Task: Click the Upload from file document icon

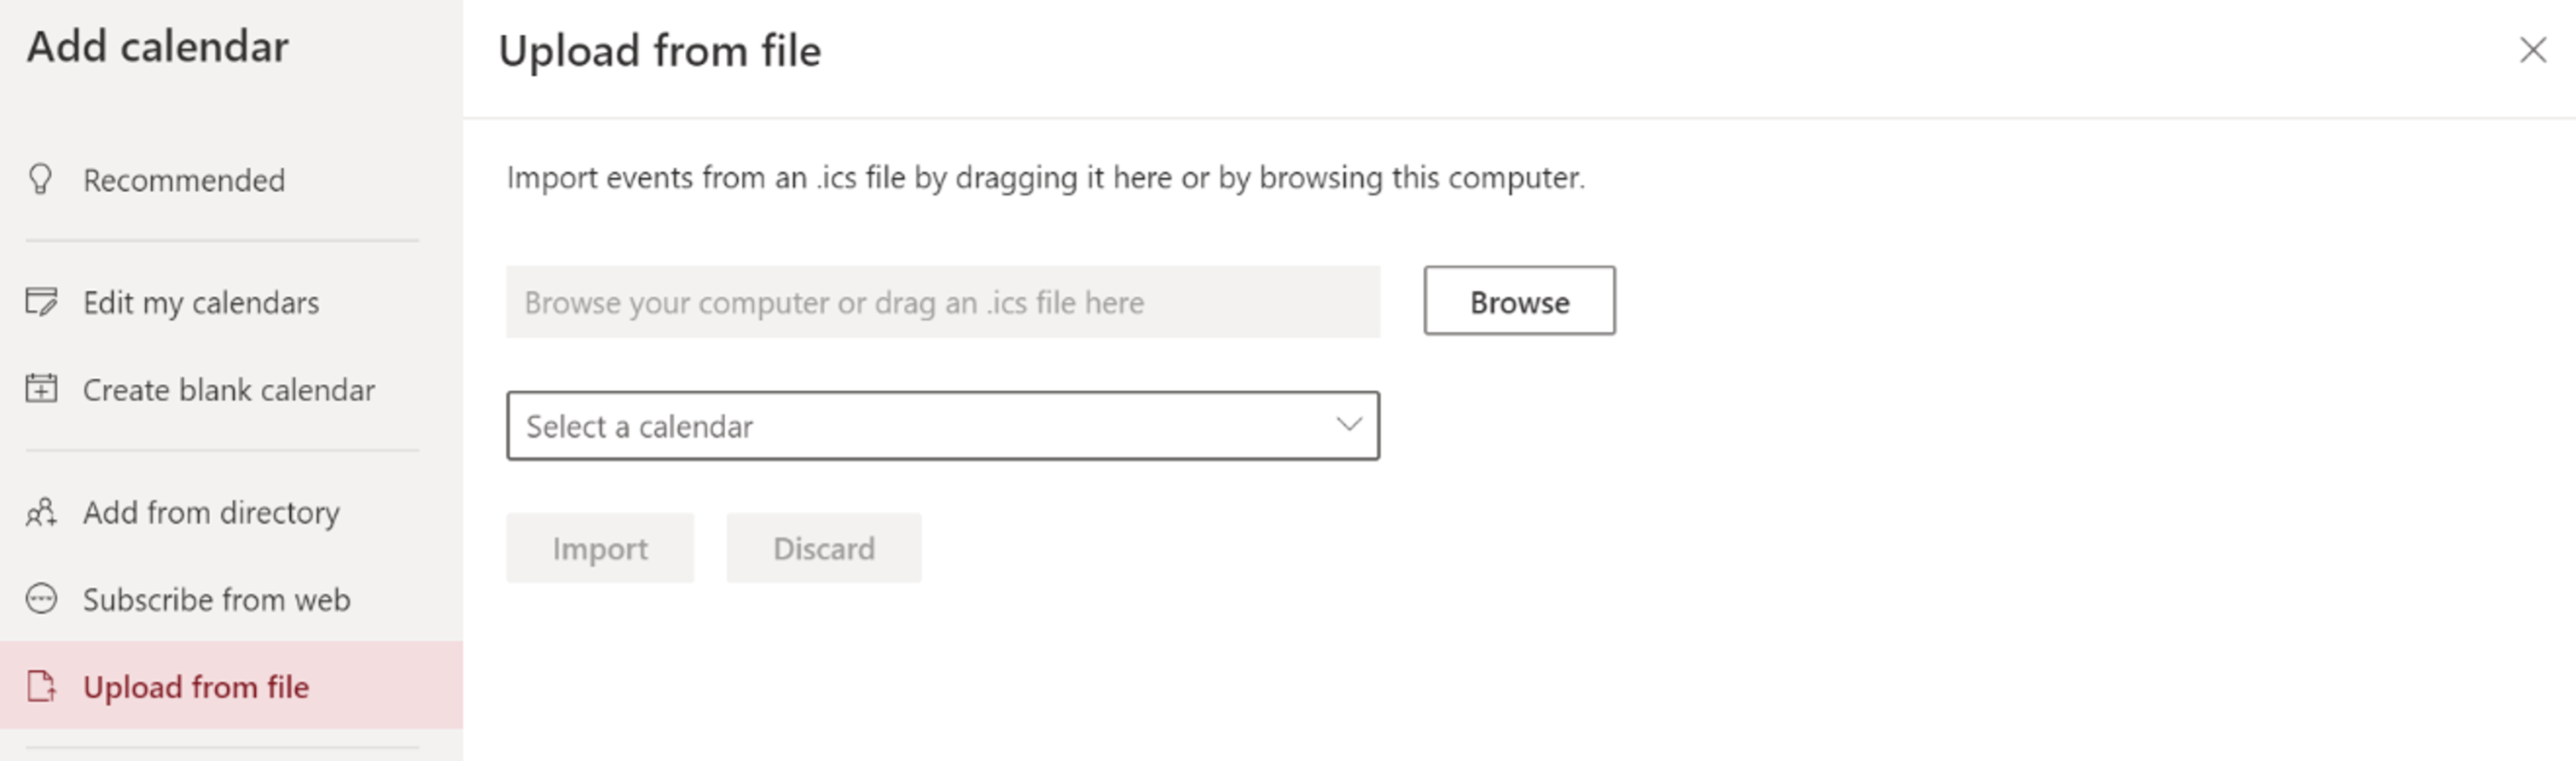Action: point(41,687)
